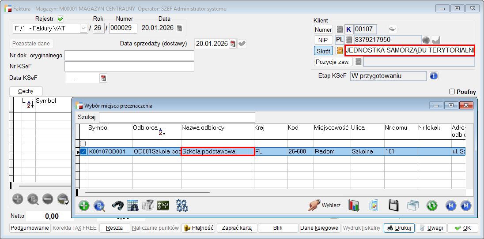Click the binoculars search icon

point(117,205)
